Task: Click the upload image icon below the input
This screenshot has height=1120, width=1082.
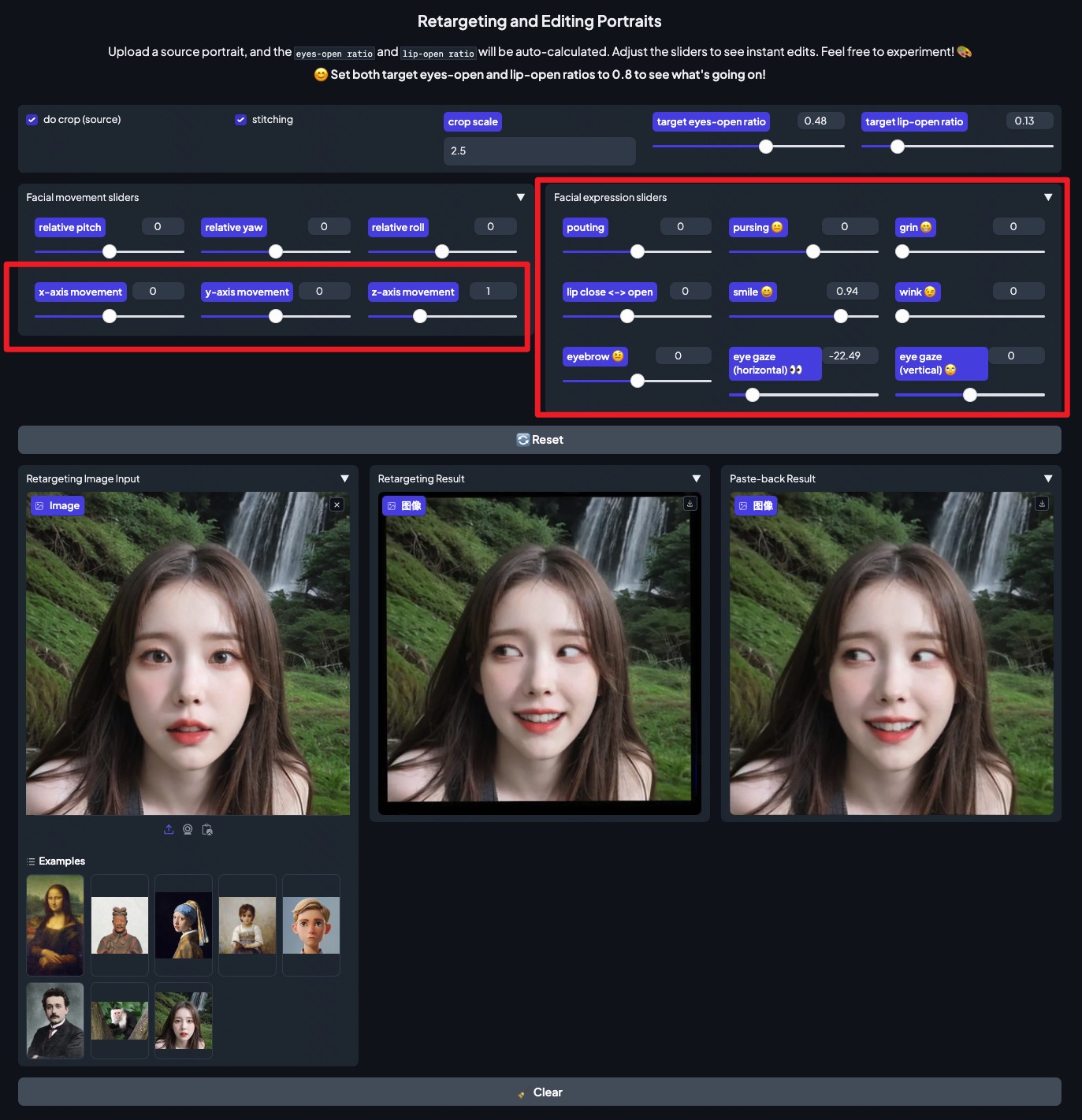Action: (x=169, y=829)
